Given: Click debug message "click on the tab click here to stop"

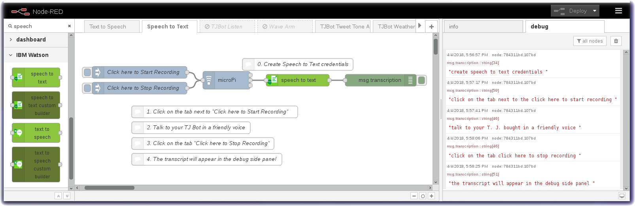Looking at the screenshot, I should tap(514, 156).
